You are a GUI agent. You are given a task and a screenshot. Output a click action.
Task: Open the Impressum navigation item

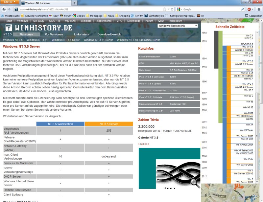point(175,21)
